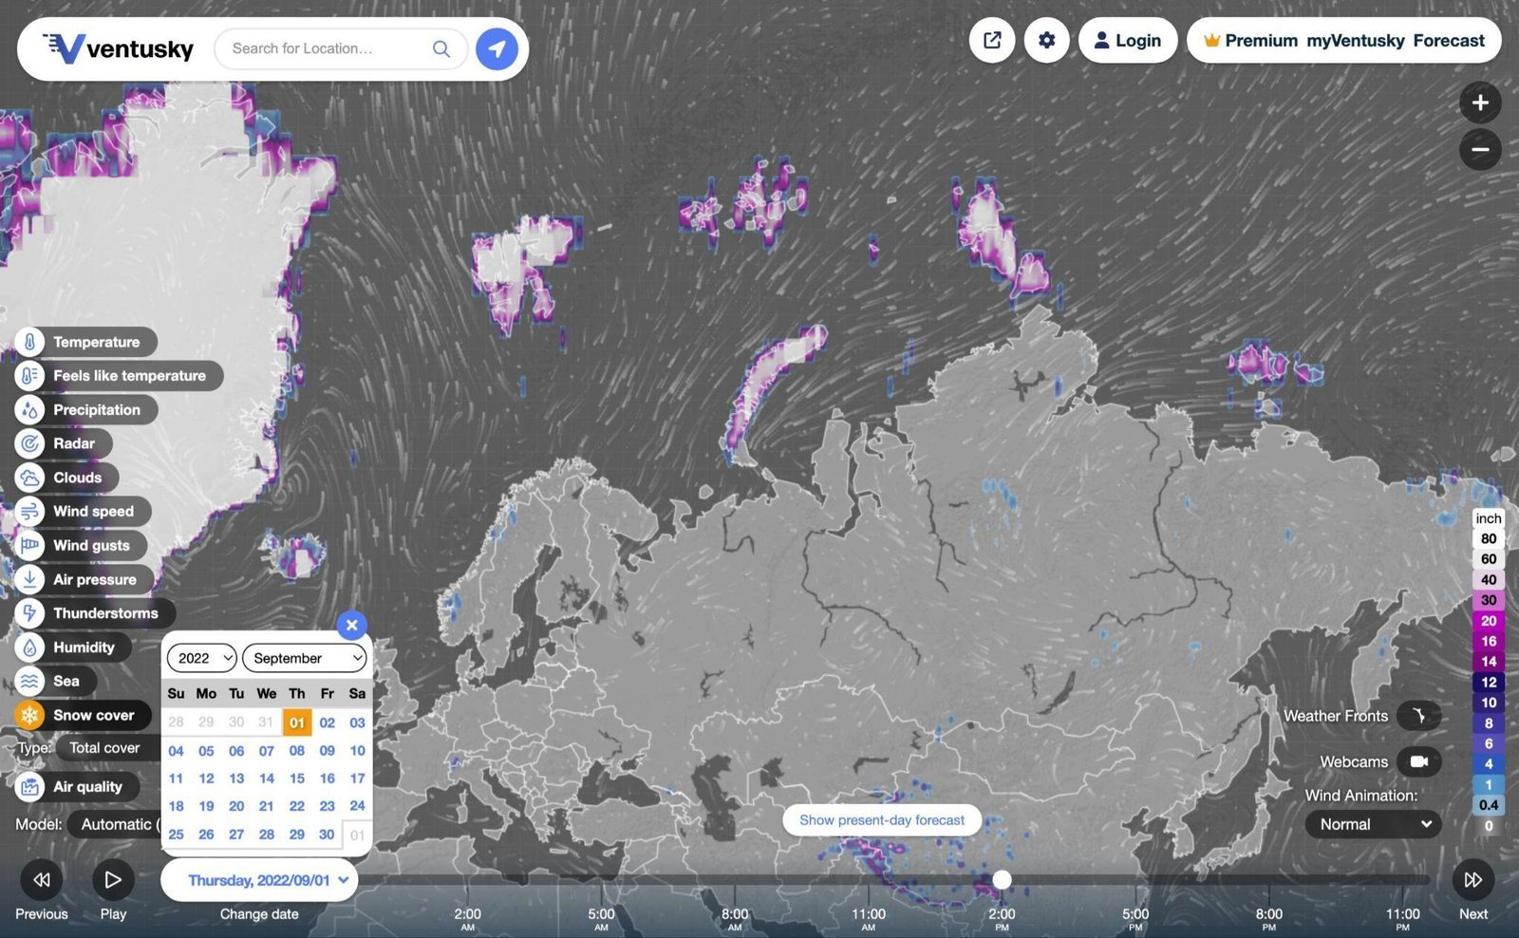This screenshot has height=938, width=1519.
Task: Switch to the Air pressure layer
Action: point(84,579)
